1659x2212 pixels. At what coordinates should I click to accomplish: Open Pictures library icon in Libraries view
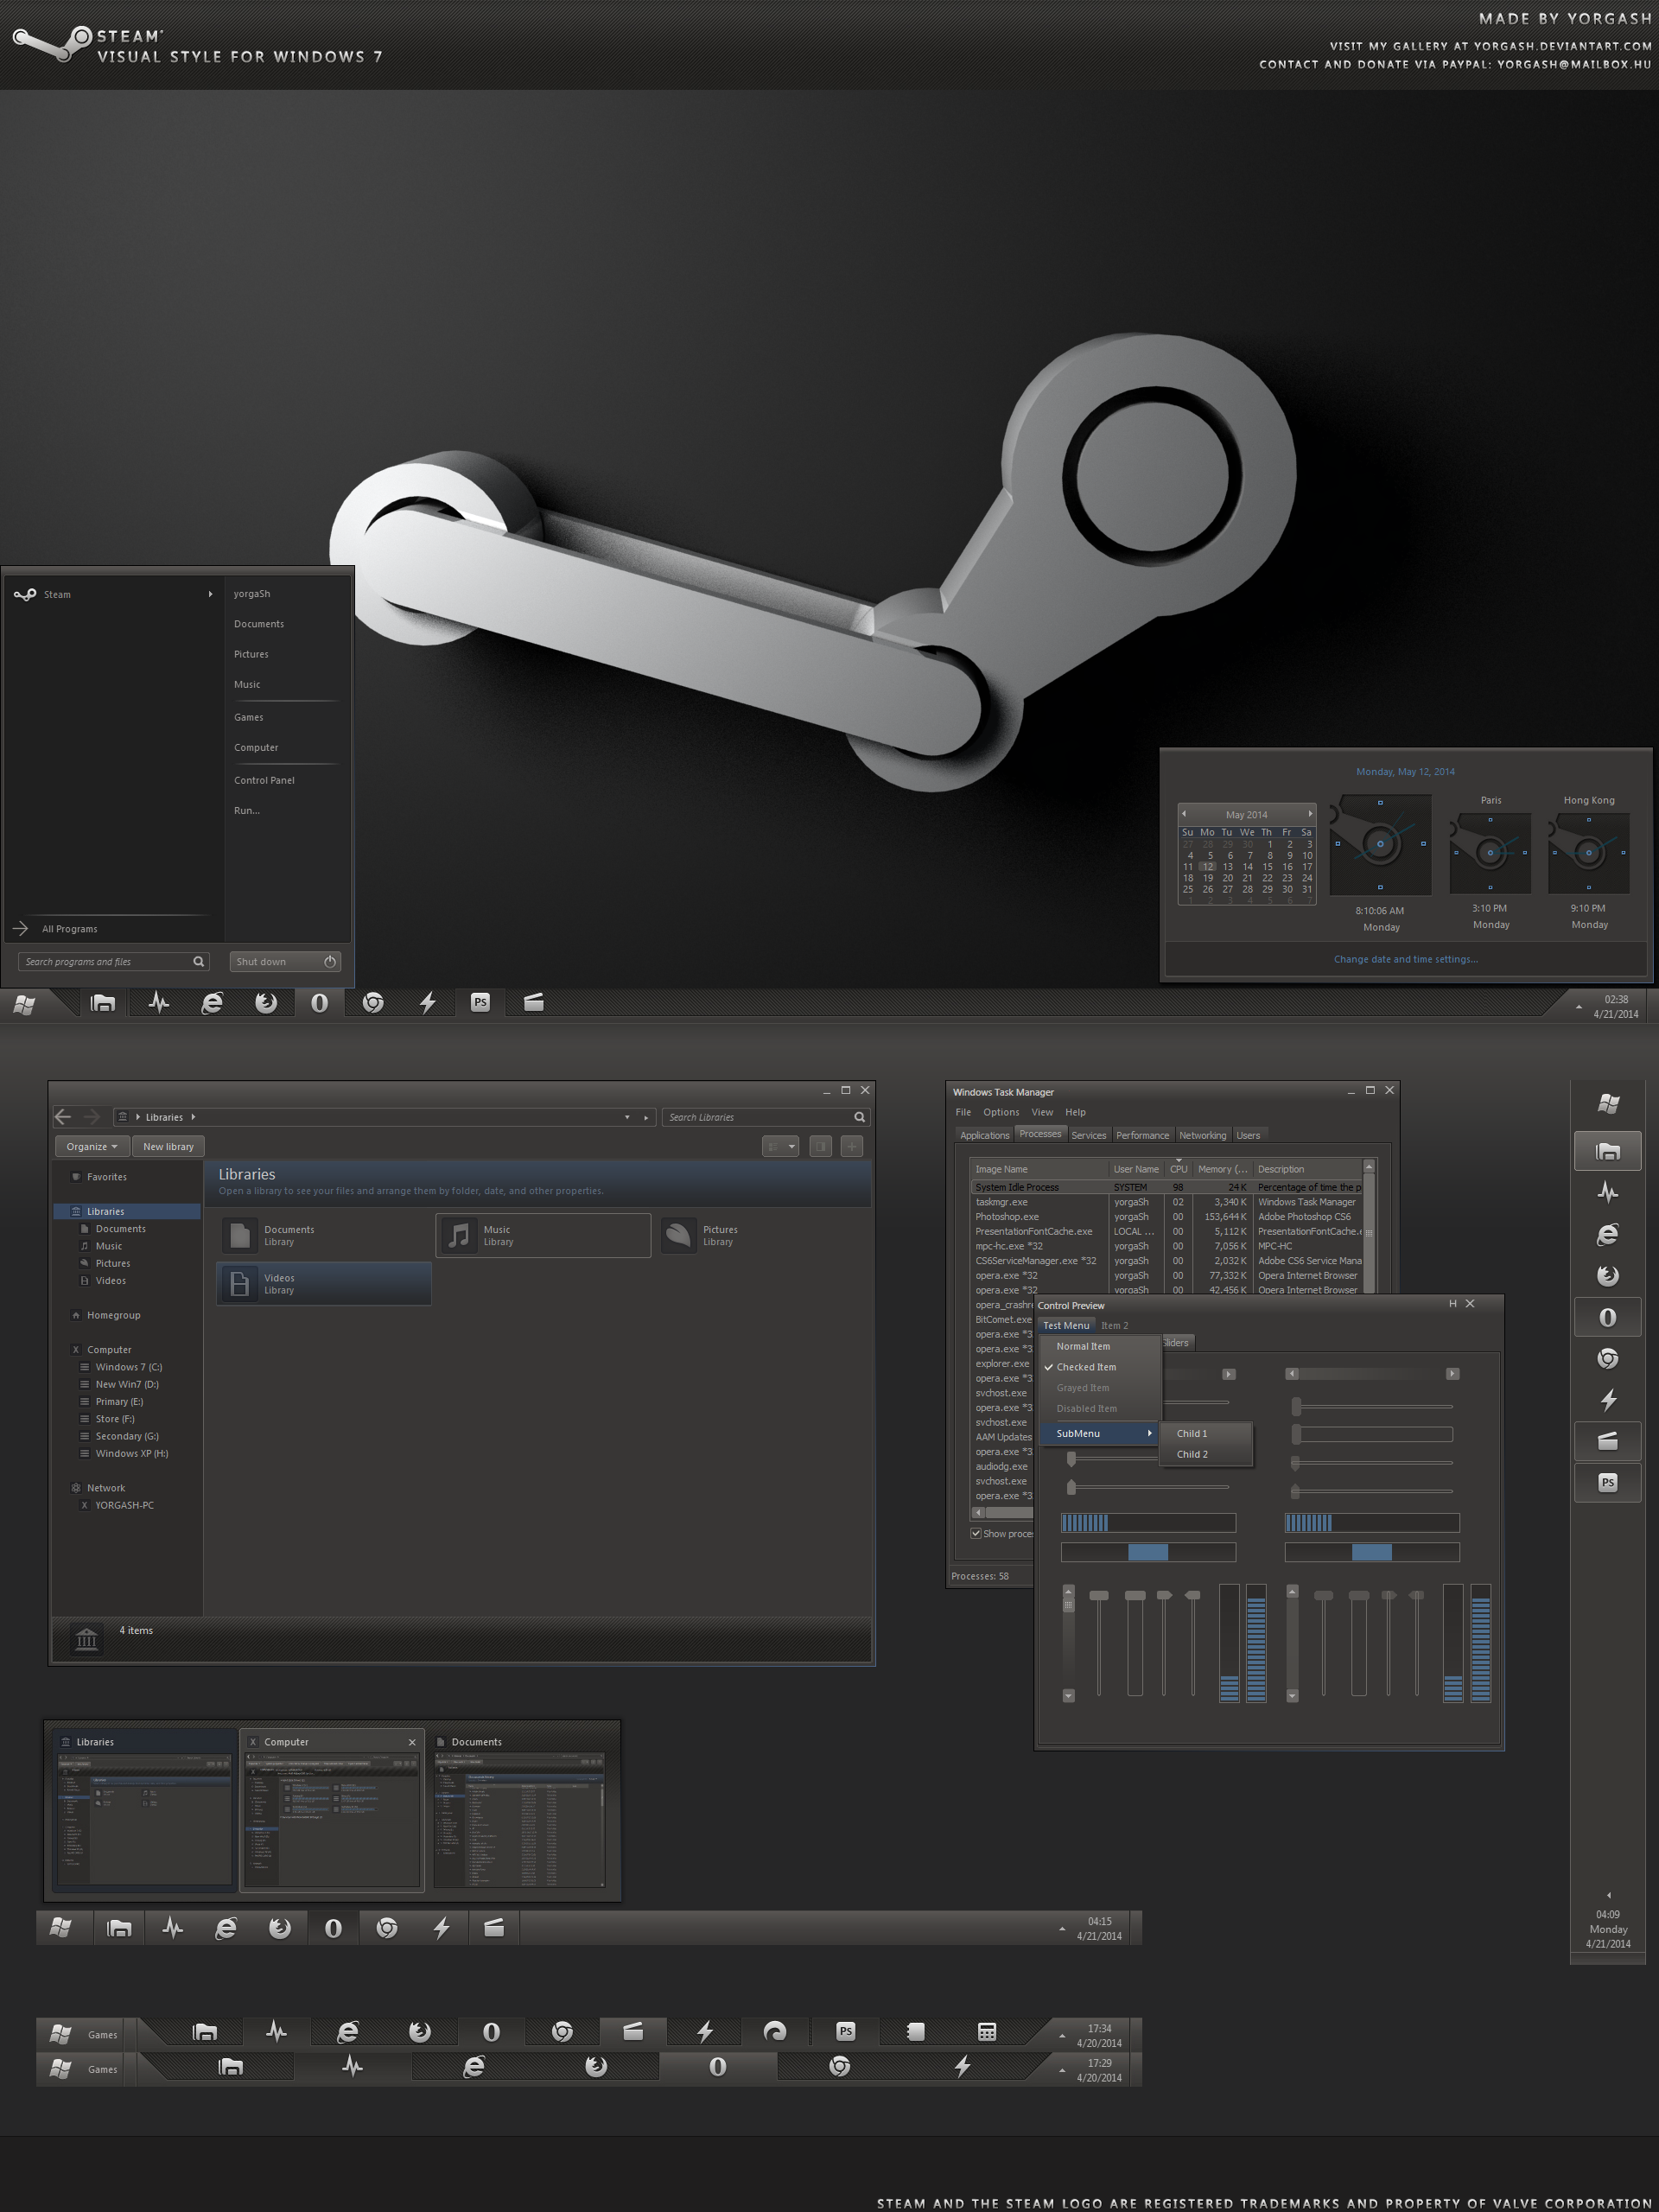coord(678,1235)
